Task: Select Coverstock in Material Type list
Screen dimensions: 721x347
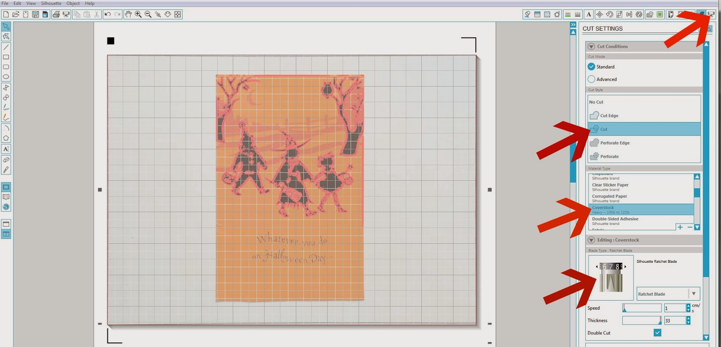Action: (641, 210)
